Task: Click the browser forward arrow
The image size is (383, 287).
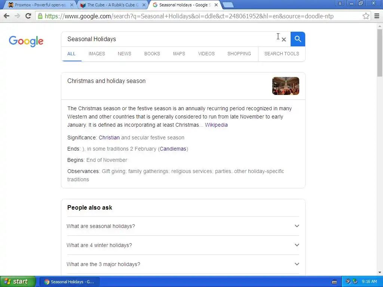Action: point(17,16)
